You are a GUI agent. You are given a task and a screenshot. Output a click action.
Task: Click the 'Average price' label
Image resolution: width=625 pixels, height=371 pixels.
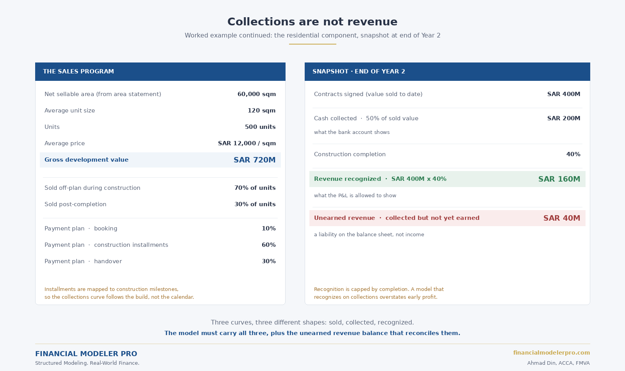tap(64, 143)
